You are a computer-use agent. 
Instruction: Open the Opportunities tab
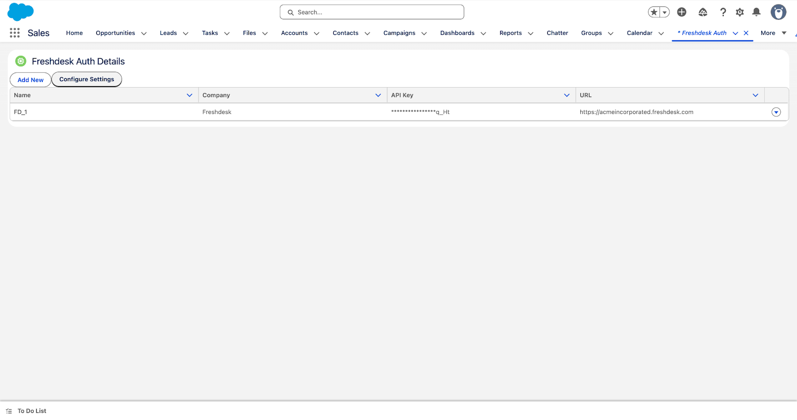pyautogui.click(x=115, y=33)
